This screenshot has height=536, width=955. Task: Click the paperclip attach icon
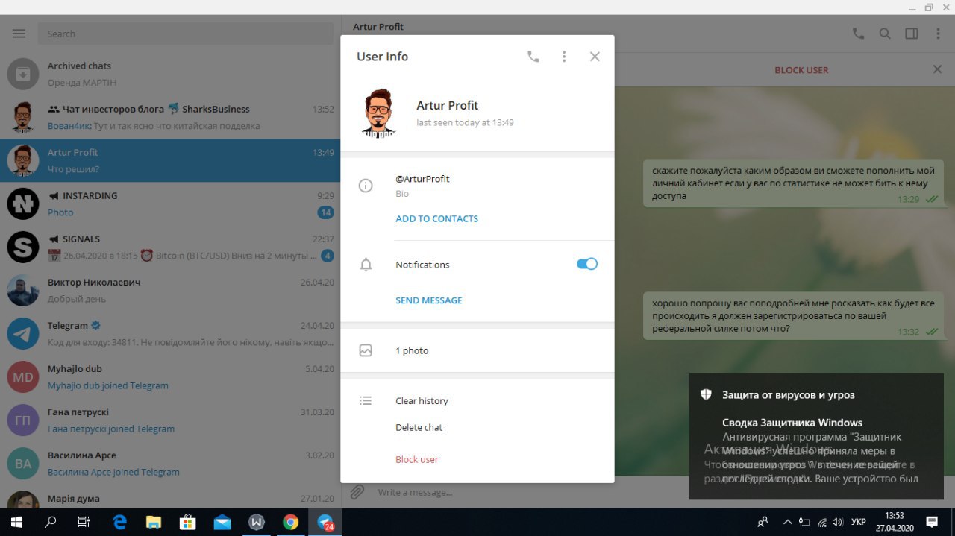point(357,492)
